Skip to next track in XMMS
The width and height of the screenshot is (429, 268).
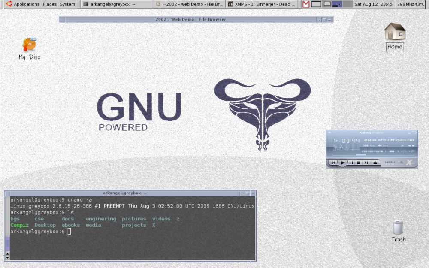[366, 163]
